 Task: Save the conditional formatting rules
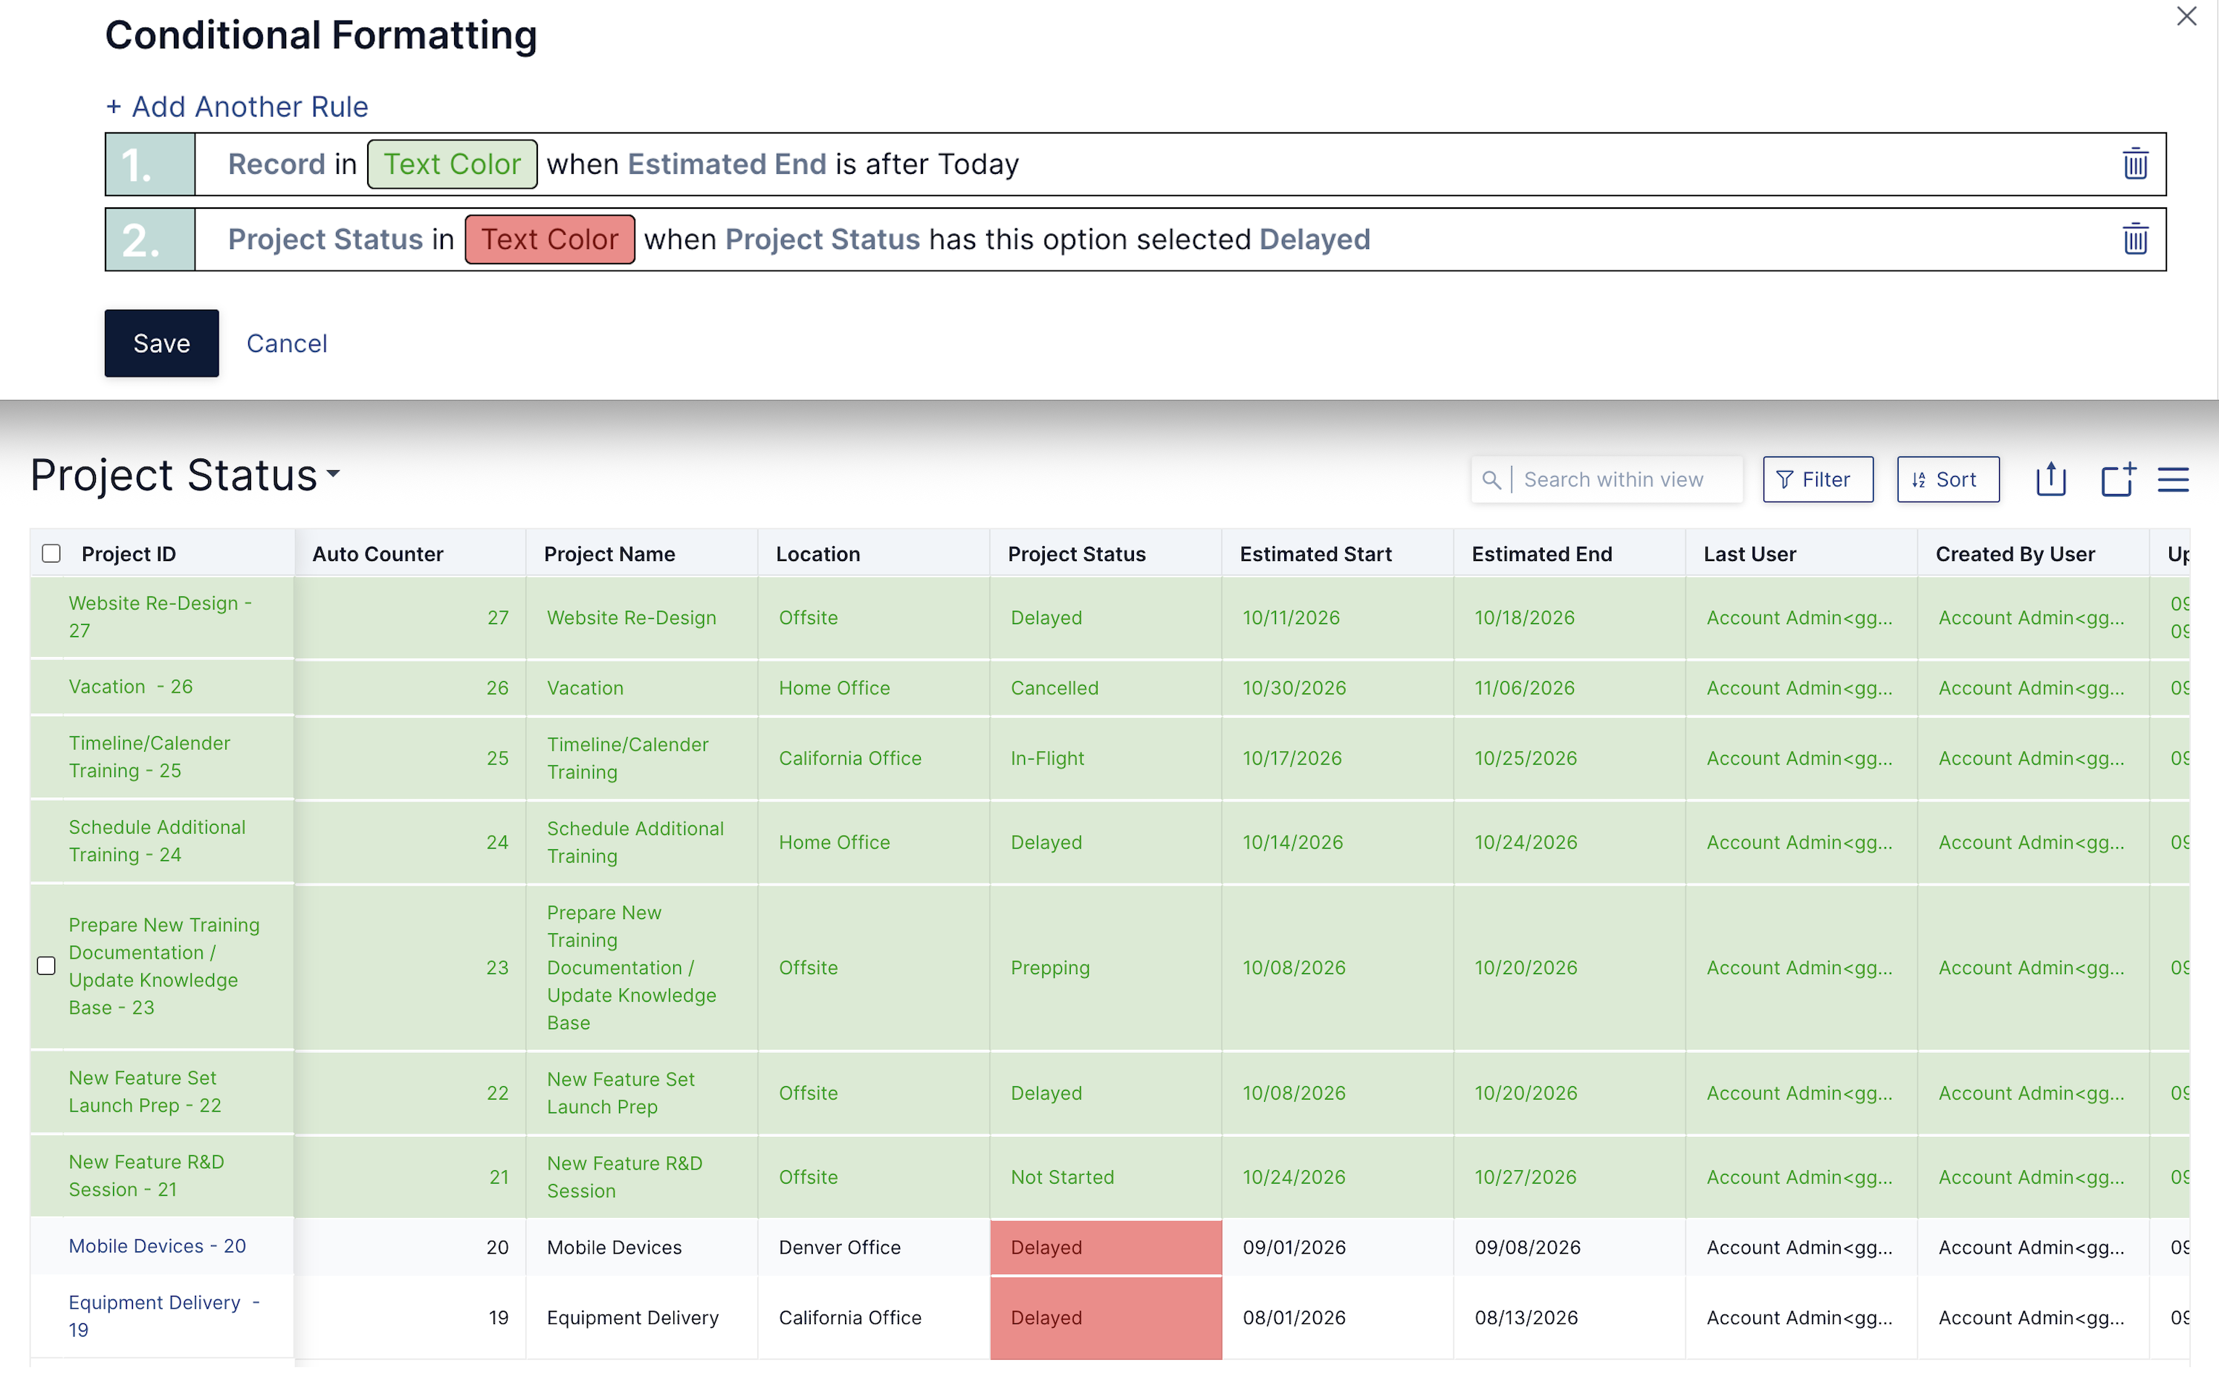(x=161, y=343)
